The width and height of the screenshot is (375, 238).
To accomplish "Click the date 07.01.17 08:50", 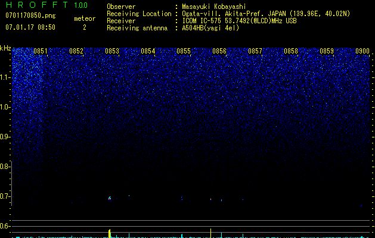I will (x=30, y=27).
